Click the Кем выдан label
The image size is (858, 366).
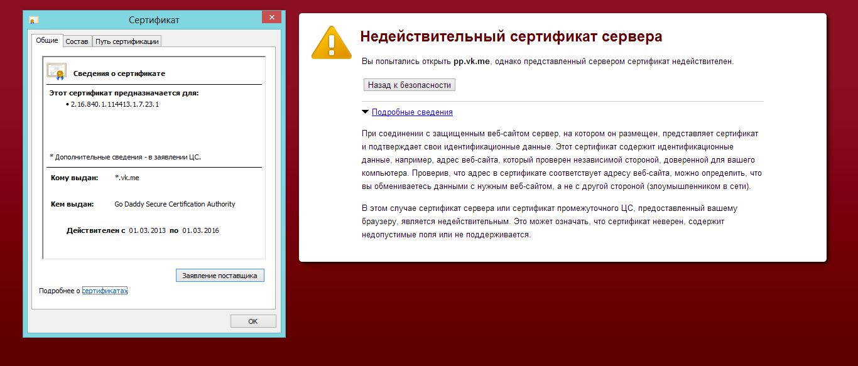coord(72,204)
